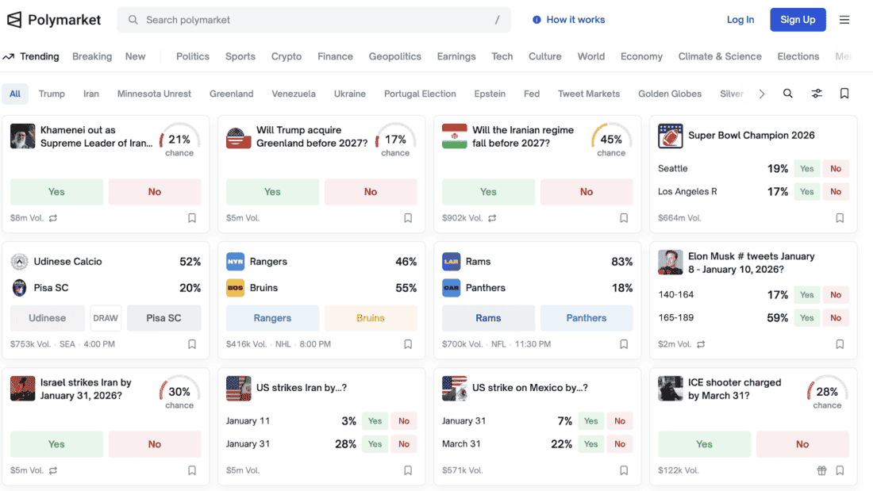873x491 pixels.
Task: Click the Sign Up button
Action: (x=798, y=20)
